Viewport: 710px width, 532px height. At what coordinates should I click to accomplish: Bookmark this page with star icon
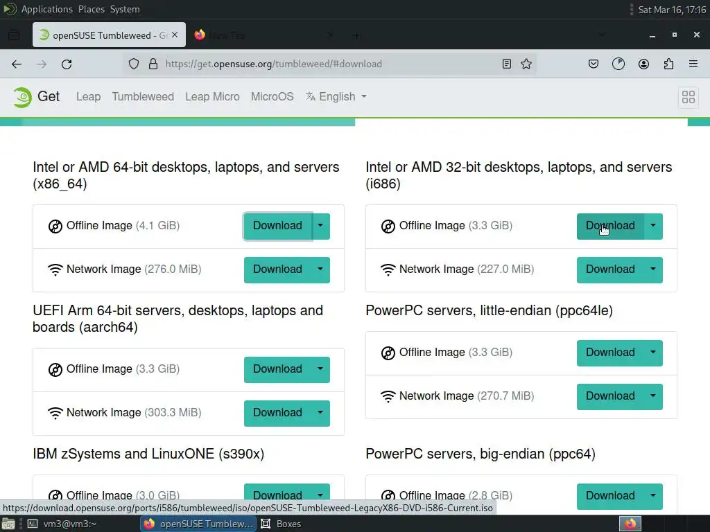tap(526, 64)
